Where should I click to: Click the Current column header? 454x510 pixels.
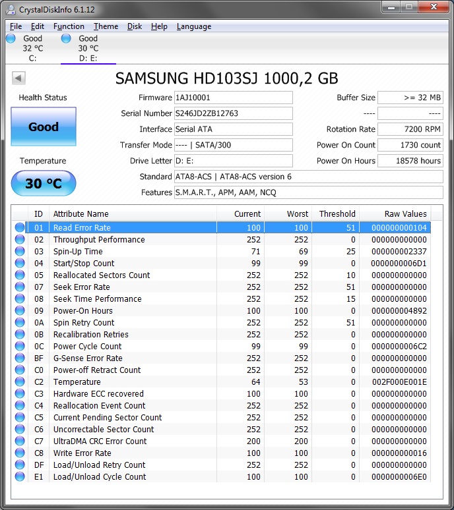click(240, 213)
